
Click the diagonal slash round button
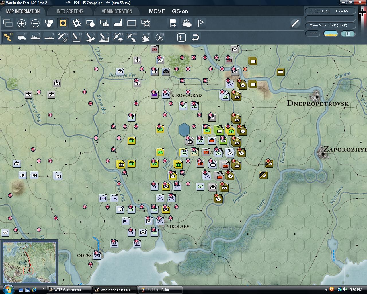[x=295, y=23]
